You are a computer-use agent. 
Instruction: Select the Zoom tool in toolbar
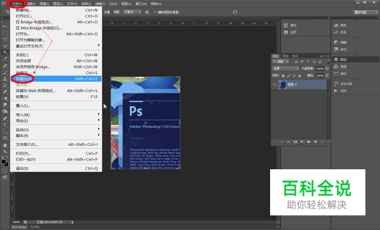coord(5,152)
